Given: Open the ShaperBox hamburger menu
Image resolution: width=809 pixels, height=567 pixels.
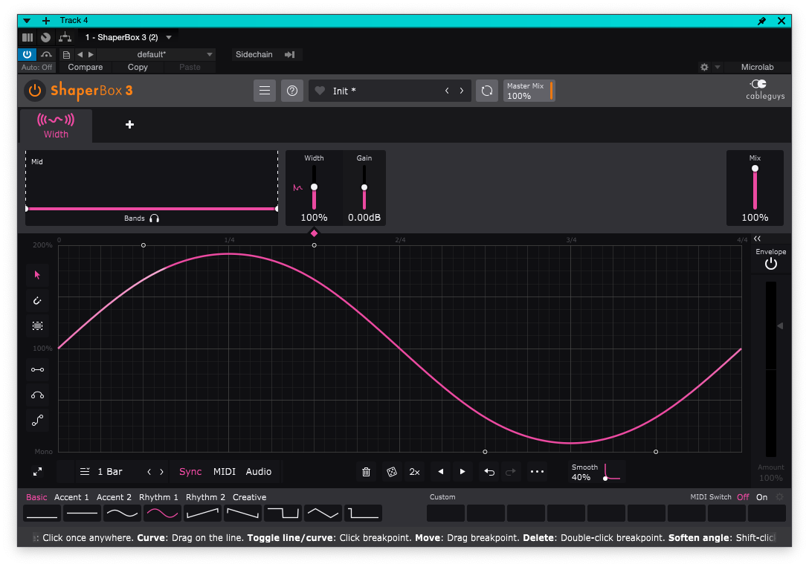Looking at the screenshot, I should click(265, 91).
